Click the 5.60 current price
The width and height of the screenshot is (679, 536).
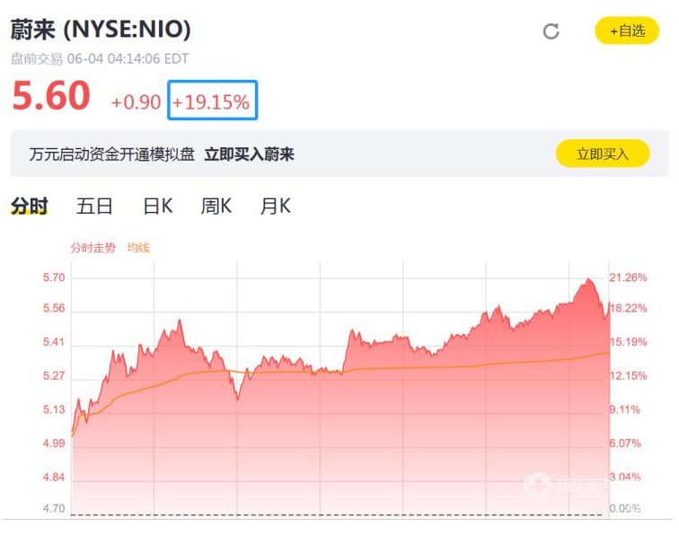click(x=51, y=96)
